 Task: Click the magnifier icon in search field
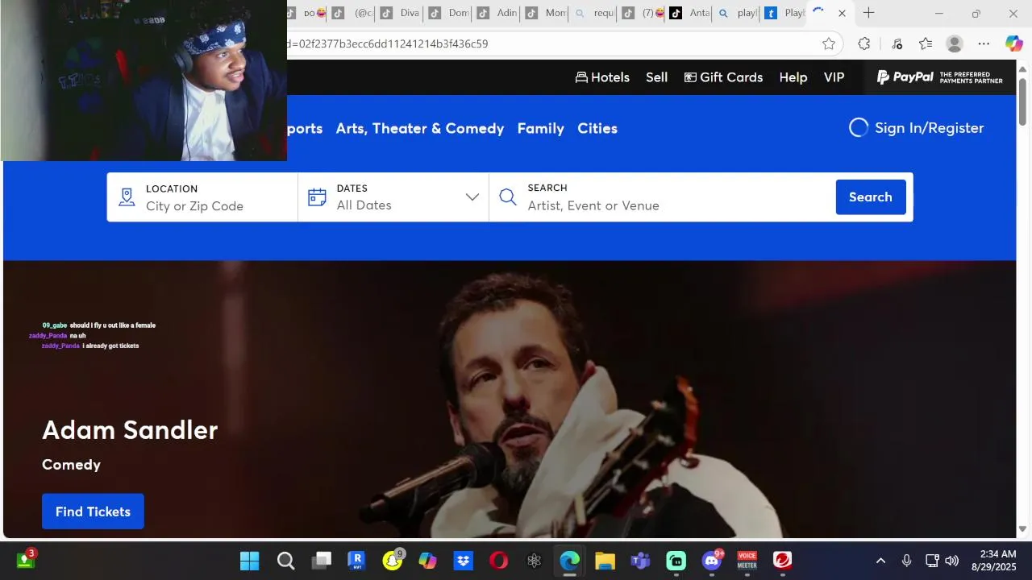point(507,197)
